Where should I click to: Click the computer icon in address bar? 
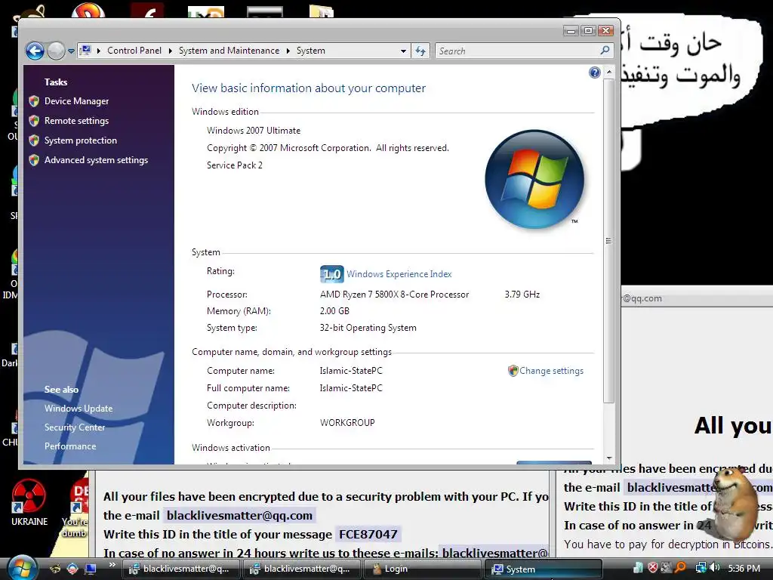tap(86, 51)
